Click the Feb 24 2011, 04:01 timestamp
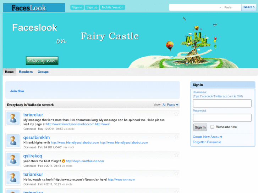 click(x=50, y=147)
